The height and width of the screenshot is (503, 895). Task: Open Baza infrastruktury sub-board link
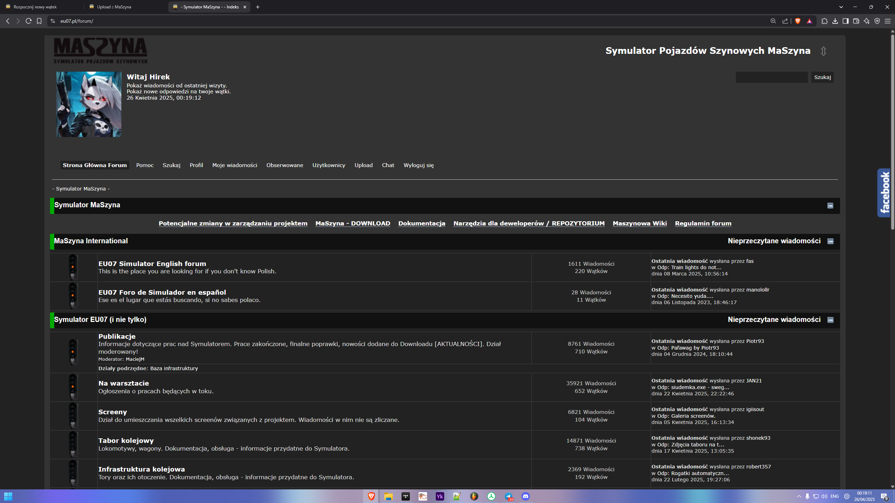coord(174,368)
